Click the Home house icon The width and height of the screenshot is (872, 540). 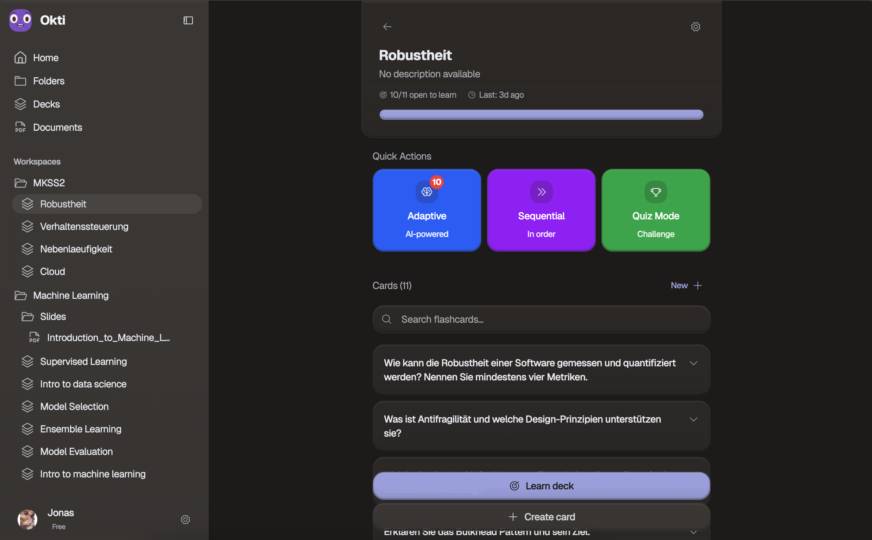(20, 58)
